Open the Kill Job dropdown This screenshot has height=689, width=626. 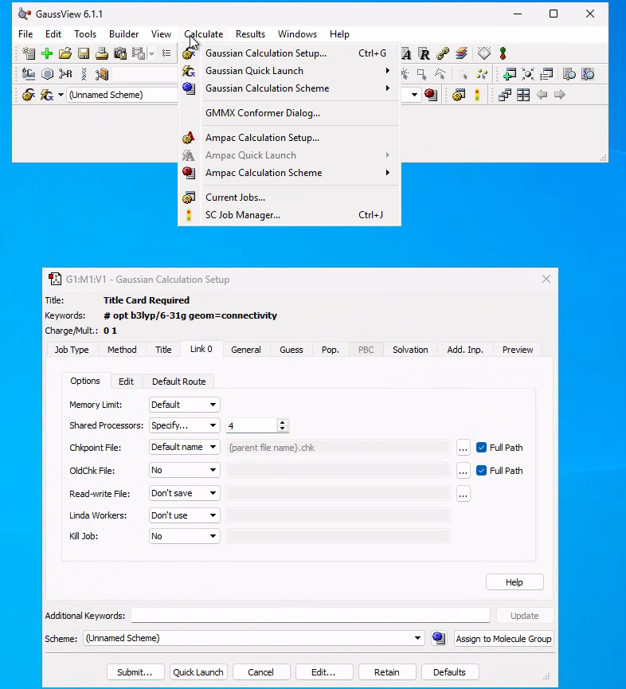[185, 536]
